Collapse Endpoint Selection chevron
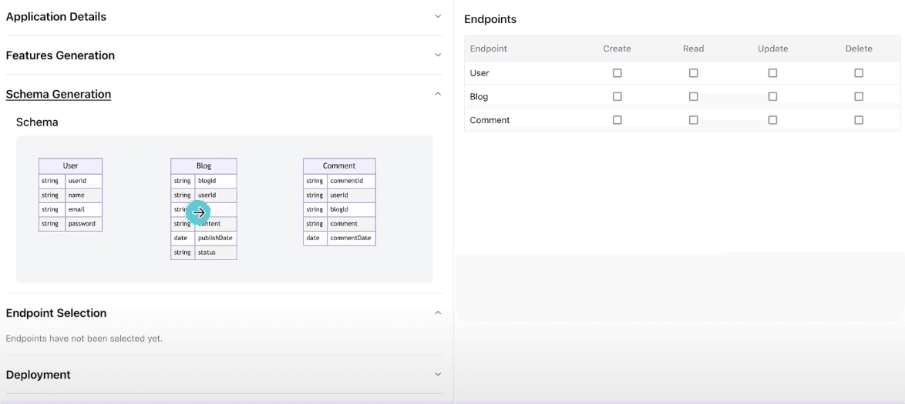 [438, 312]
